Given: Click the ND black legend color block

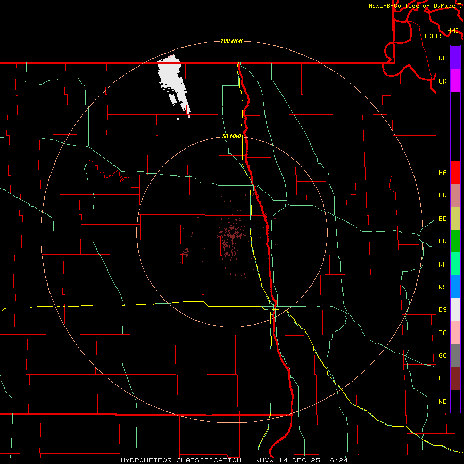Looking at the screenshot, I should pyautogui.click(x=455, y=401).
